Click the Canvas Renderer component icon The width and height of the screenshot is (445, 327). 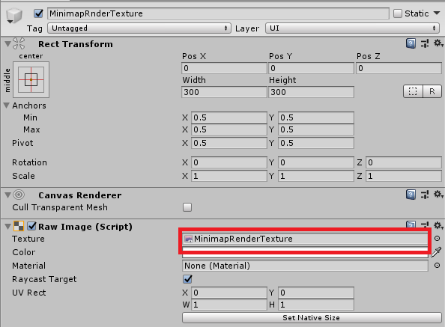tap(19, 195)
